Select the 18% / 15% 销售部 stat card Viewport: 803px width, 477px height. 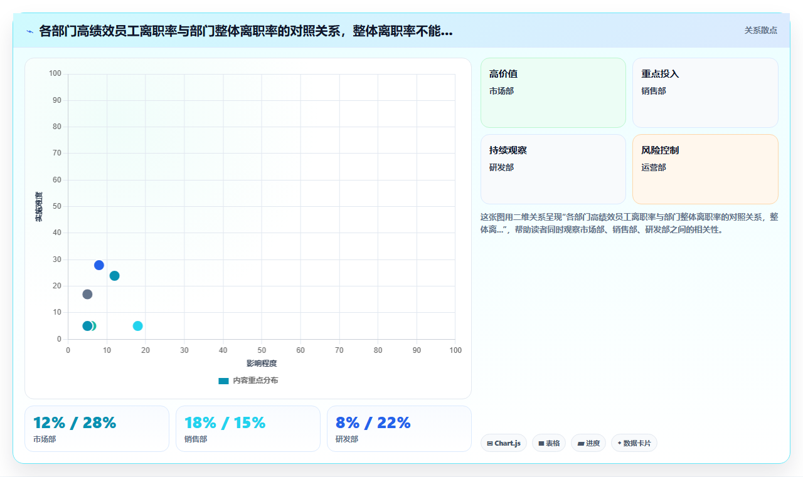pyautogui.click(x=248, y=429)
